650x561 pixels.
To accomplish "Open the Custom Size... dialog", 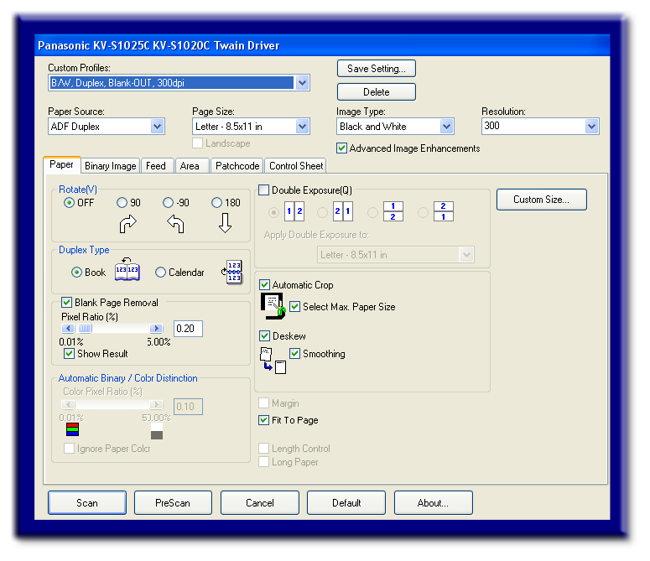I will [x=542, y=200].
